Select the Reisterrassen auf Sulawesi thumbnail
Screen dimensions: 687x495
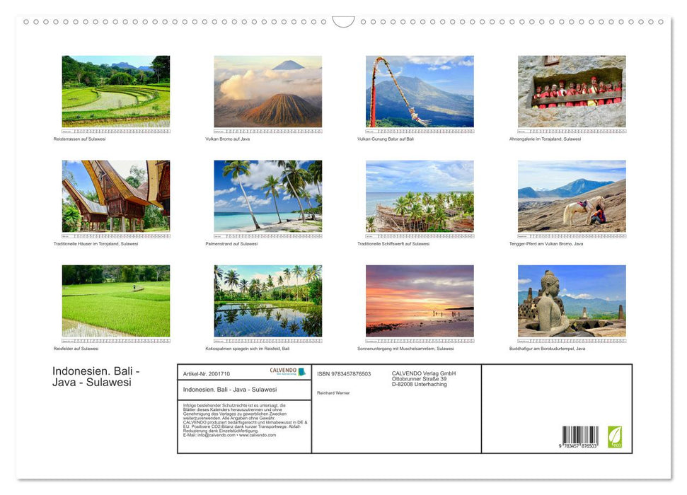[115, 93]
